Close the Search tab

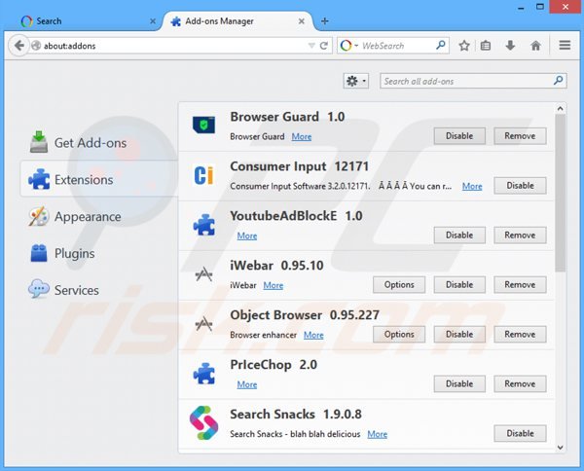[x=153, y=21]
